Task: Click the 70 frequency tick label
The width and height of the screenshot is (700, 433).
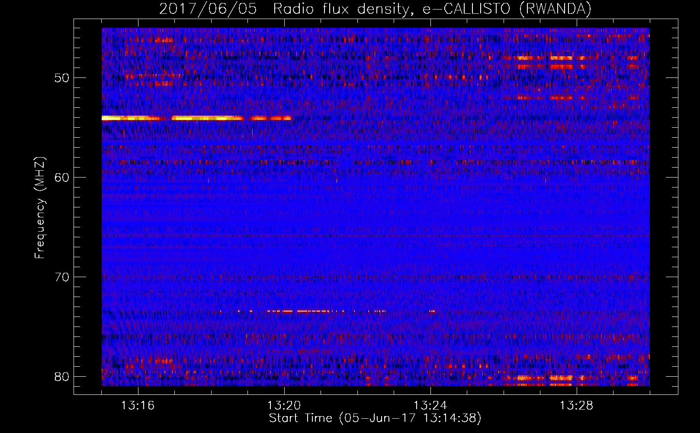Action: click(62, 277)
